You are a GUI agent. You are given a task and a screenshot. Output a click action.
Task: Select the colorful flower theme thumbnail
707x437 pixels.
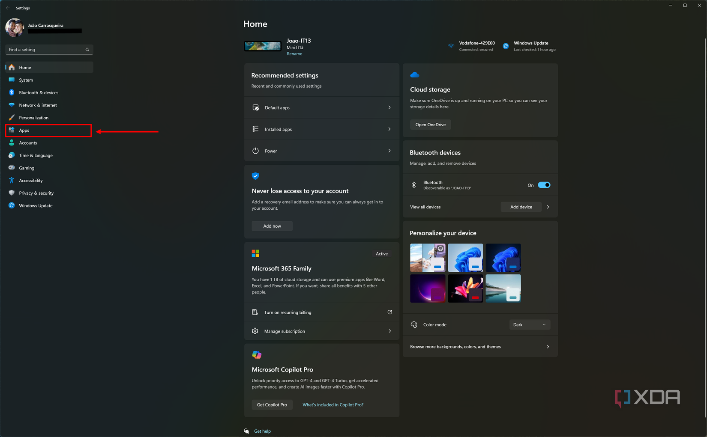465,288
